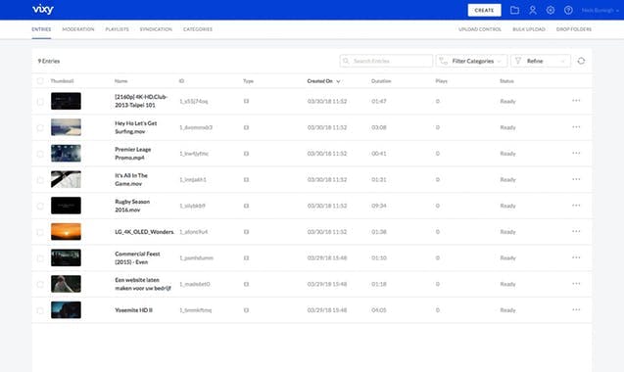Click the Vixy logo
The image size is (624, 372).
click(43, 9)
